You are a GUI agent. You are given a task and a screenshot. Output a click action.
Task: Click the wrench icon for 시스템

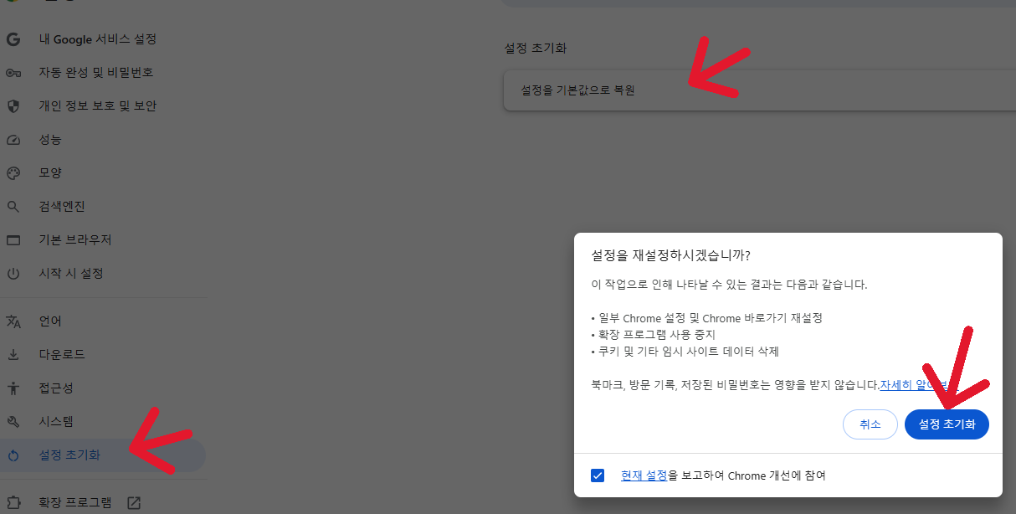click(13, 421)
